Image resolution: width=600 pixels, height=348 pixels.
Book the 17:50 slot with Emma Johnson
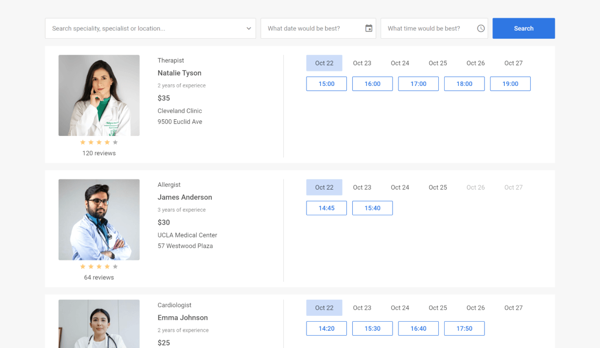coord(464,329)
